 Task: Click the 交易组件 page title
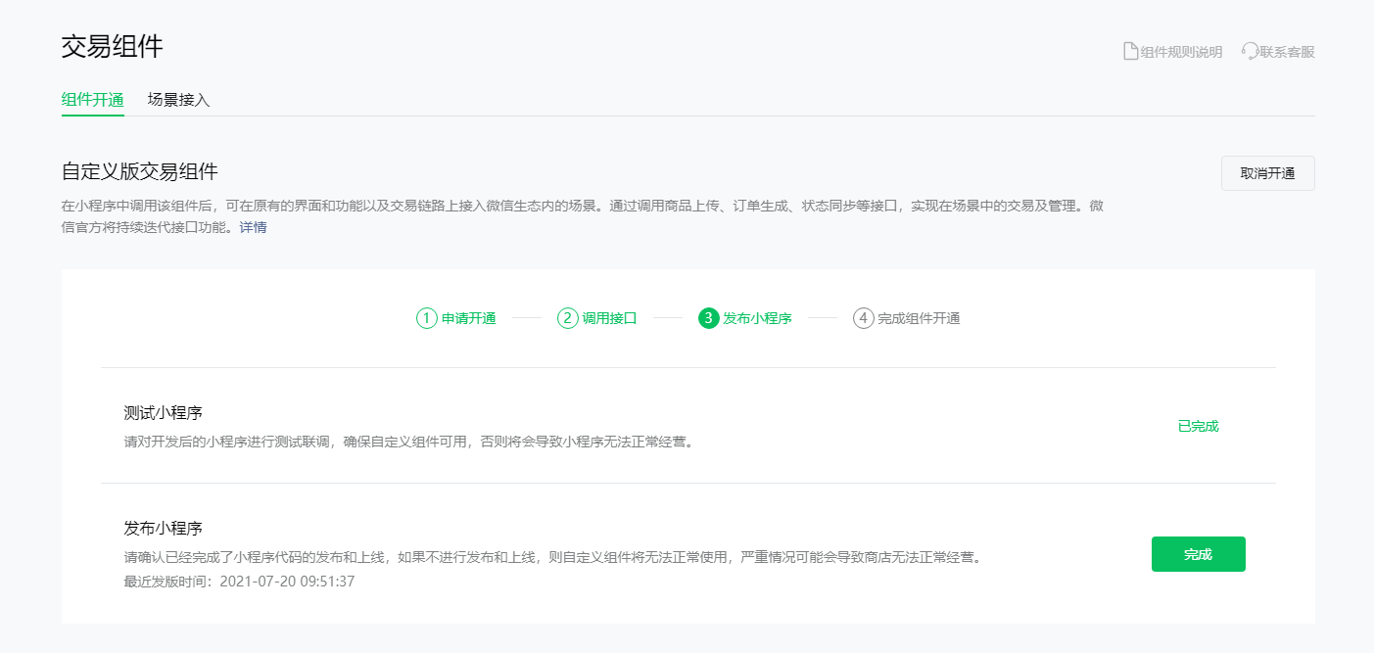click(113, 45)
